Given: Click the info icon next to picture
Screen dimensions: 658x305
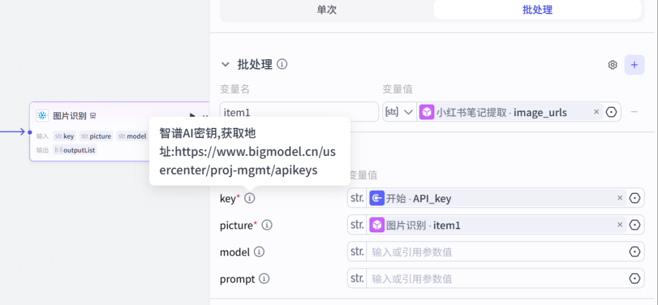Looking at the screenshot, I should click(267, 225).
